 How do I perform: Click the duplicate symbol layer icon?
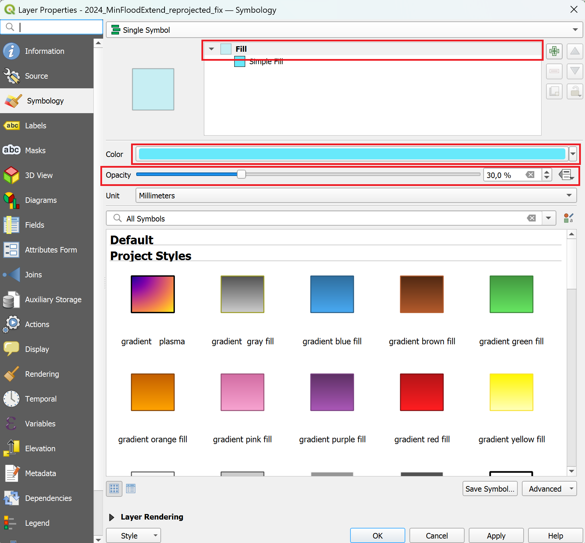click(554, 91)
